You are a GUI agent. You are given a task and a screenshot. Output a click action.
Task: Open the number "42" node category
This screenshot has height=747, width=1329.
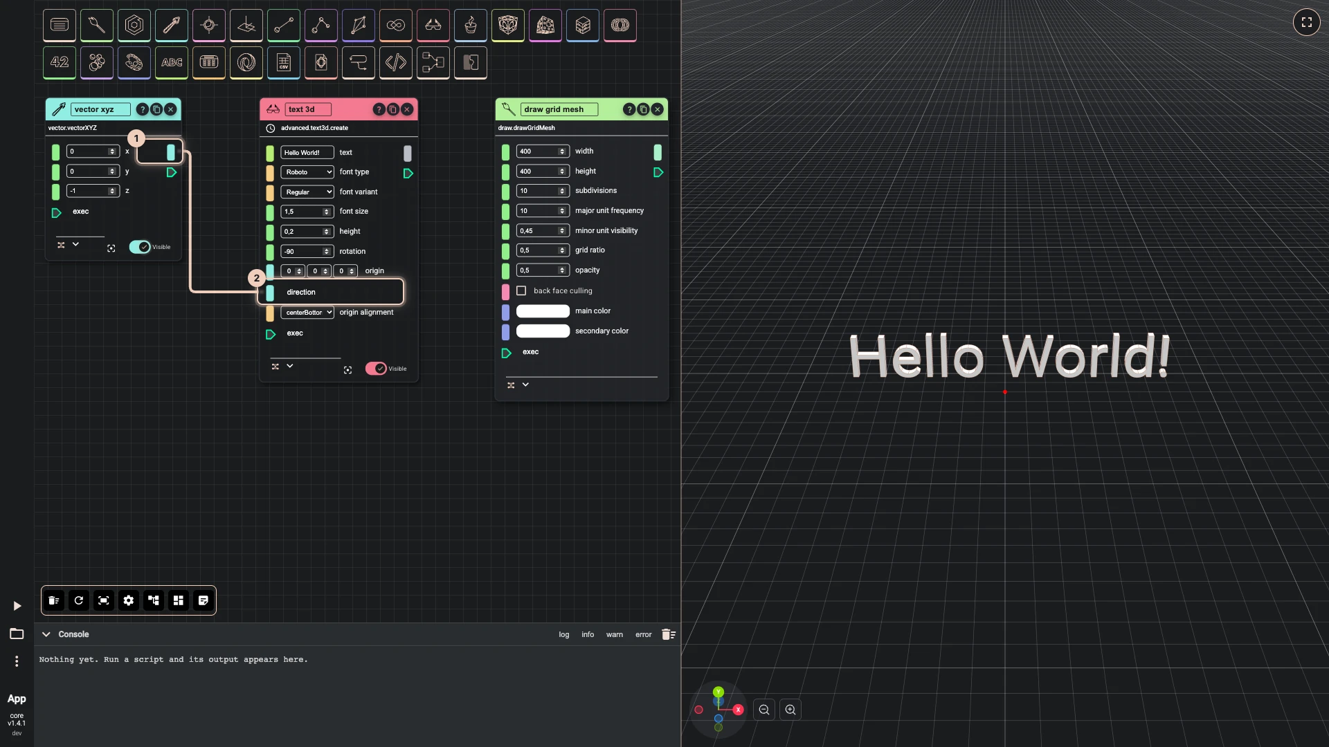pyautogui.click(x=60, y=63)
